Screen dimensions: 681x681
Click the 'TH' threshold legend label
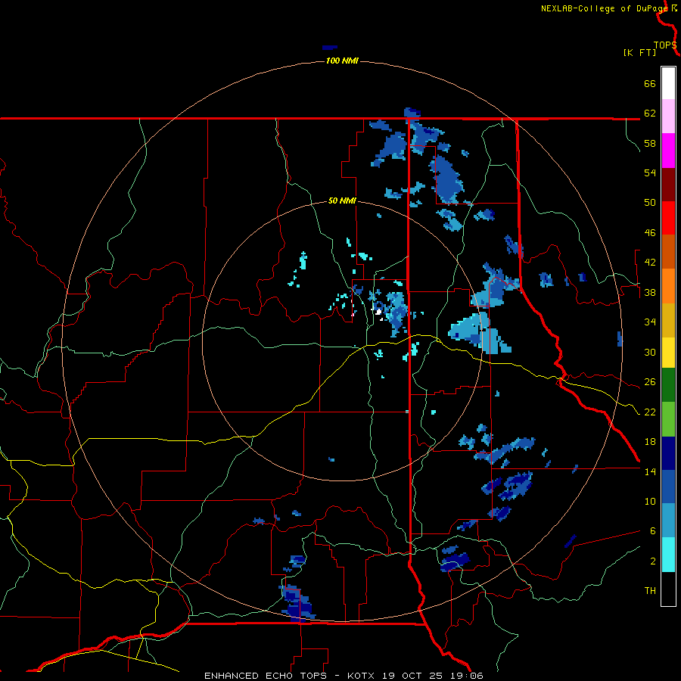650,591
